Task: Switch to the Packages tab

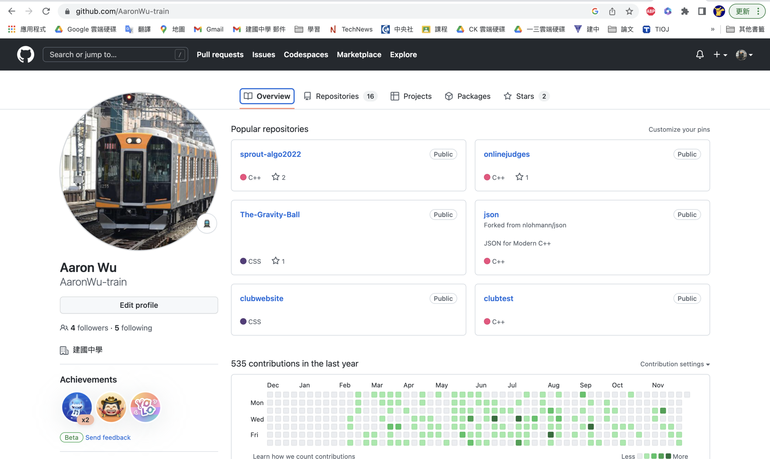Action: 468,96
